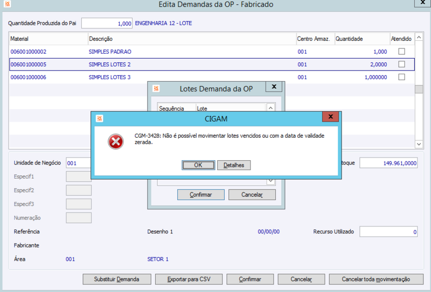Click the CIGAM dialog title bar logo icon
The image size is (431, 292).
coord(99,118)
